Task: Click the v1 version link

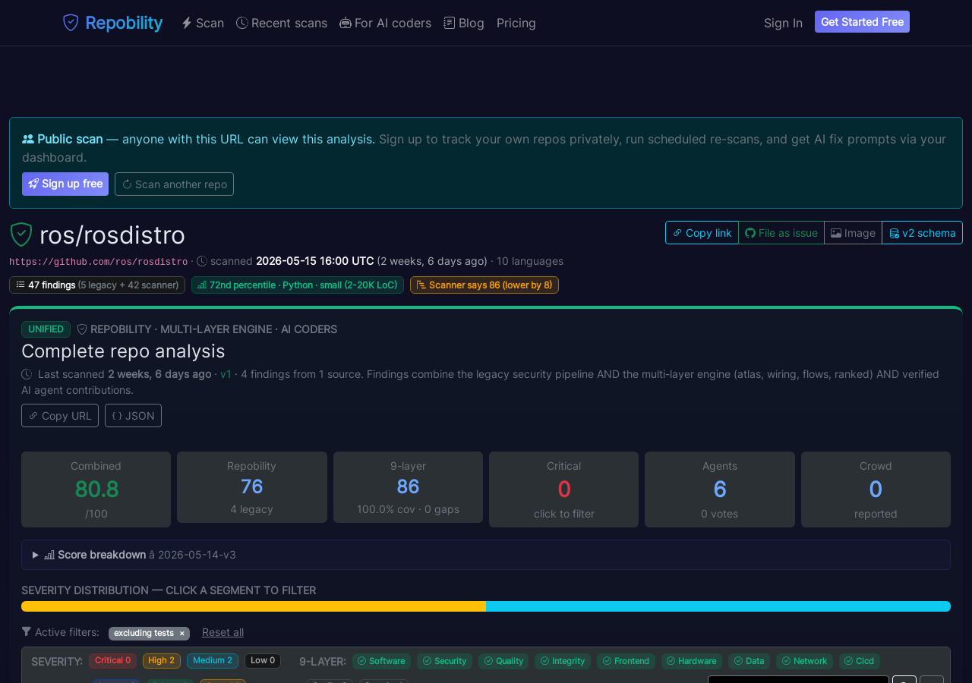Action: (226, 374)
